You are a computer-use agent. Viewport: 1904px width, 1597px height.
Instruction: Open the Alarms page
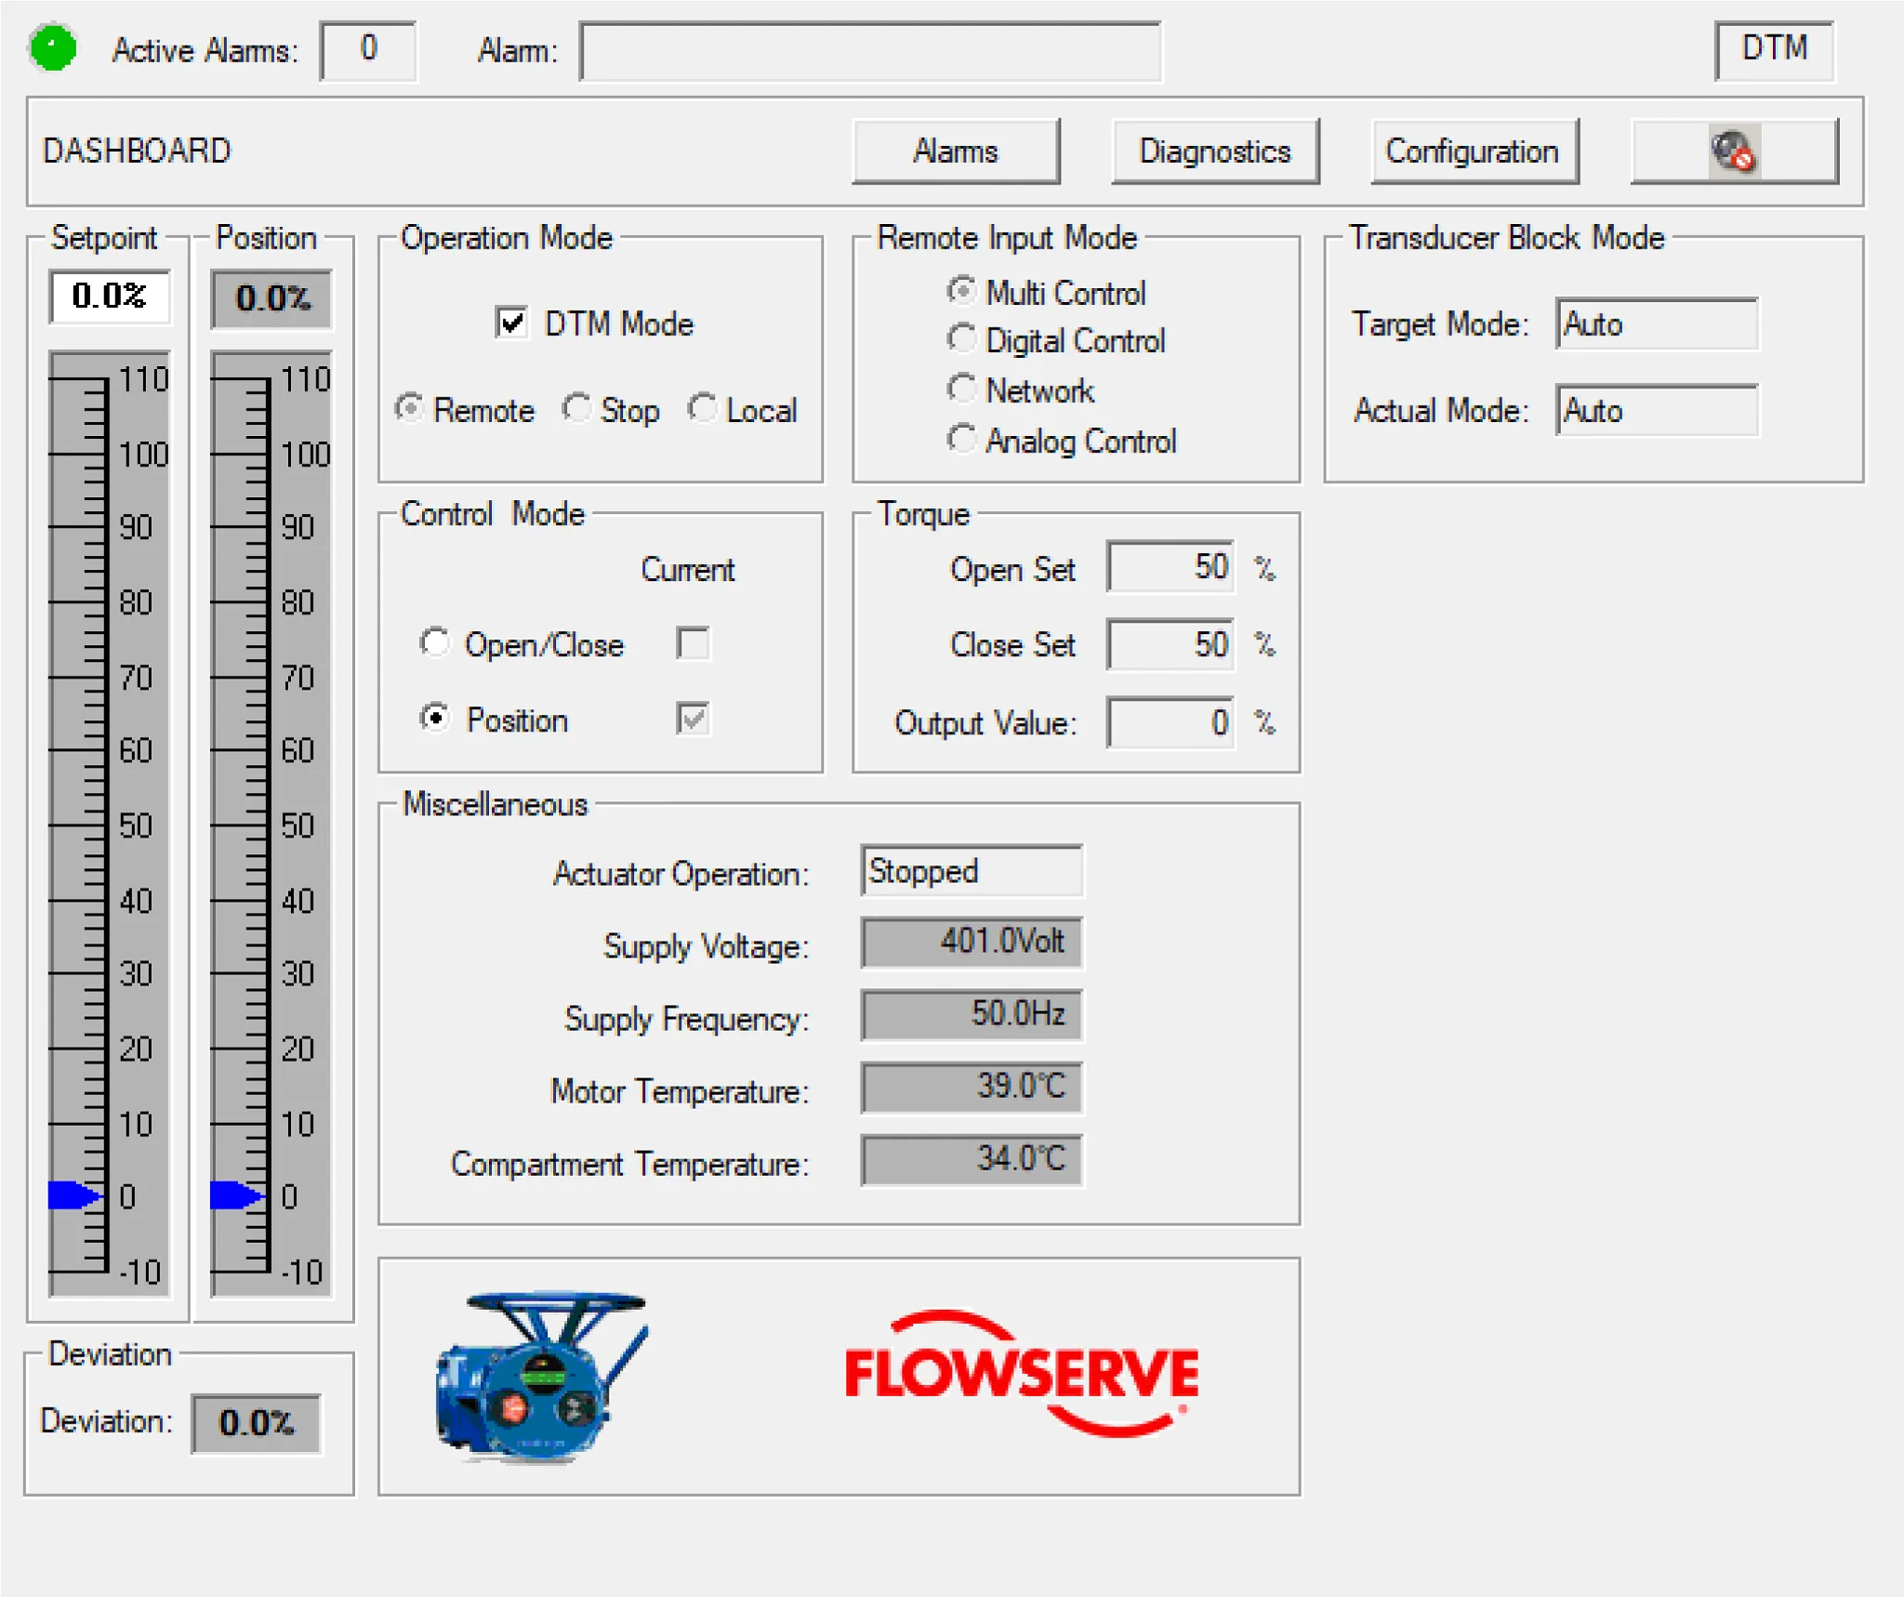[x=955, y=151]
